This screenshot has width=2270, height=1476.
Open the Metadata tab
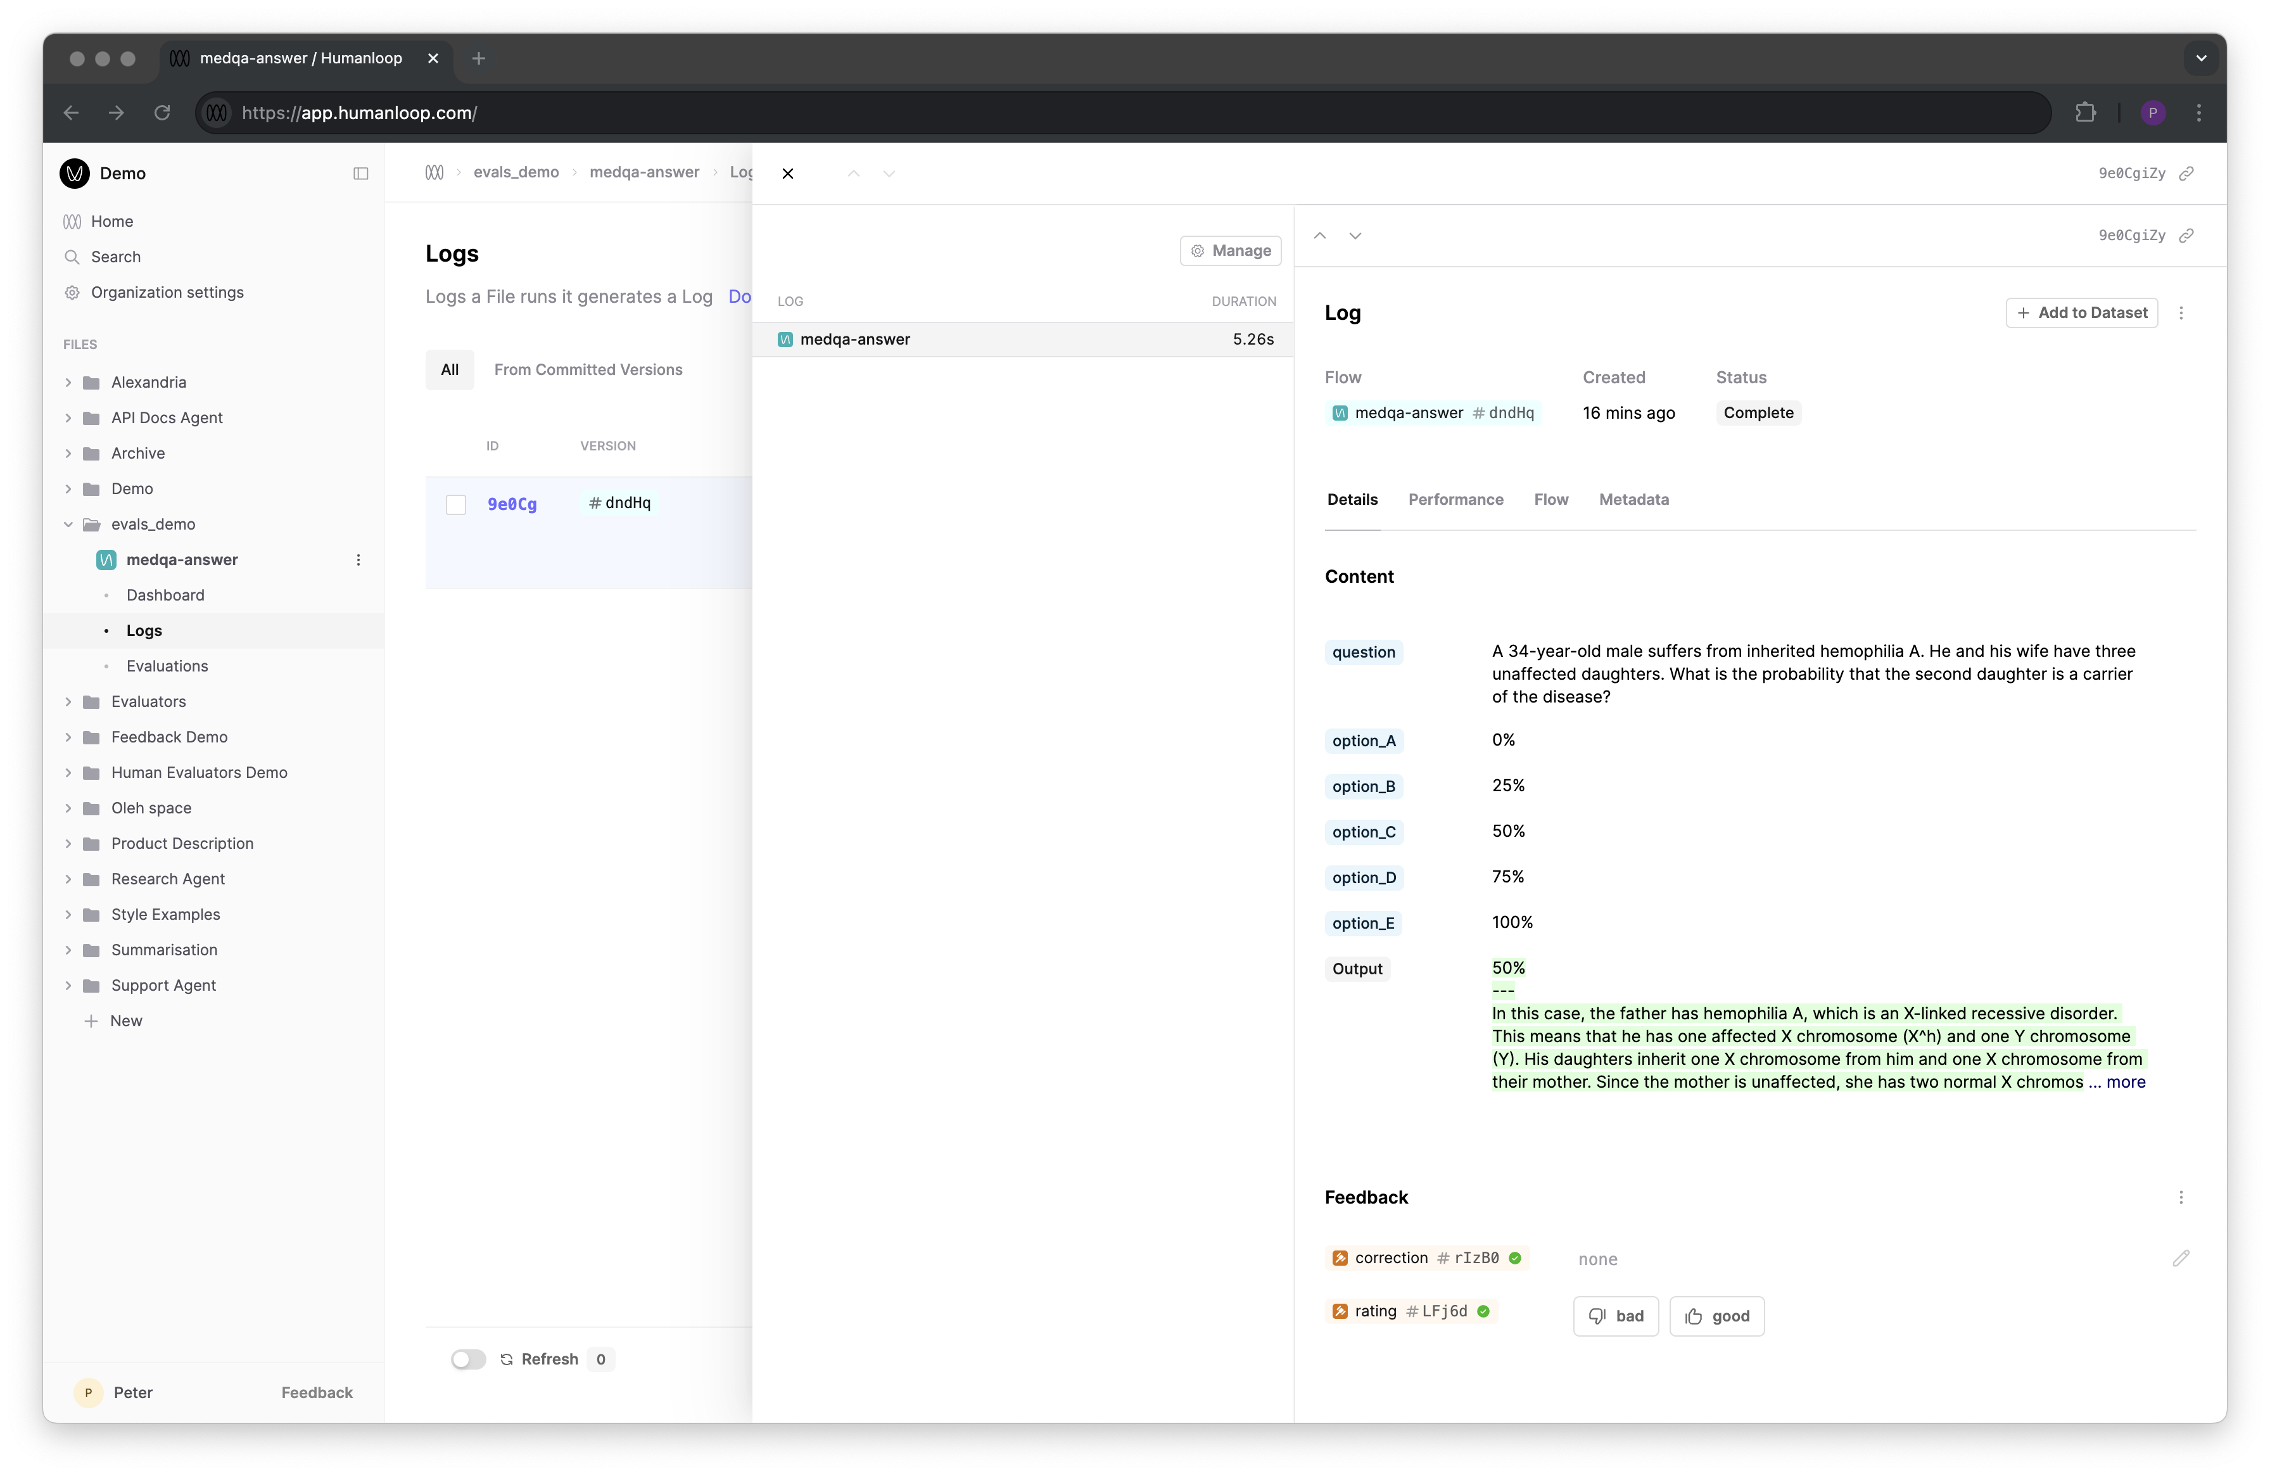pyautogui.click(x=1634, y=499)
